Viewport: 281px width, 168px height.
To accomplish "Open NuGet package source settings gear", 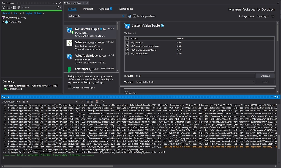I will click(273, 16).
